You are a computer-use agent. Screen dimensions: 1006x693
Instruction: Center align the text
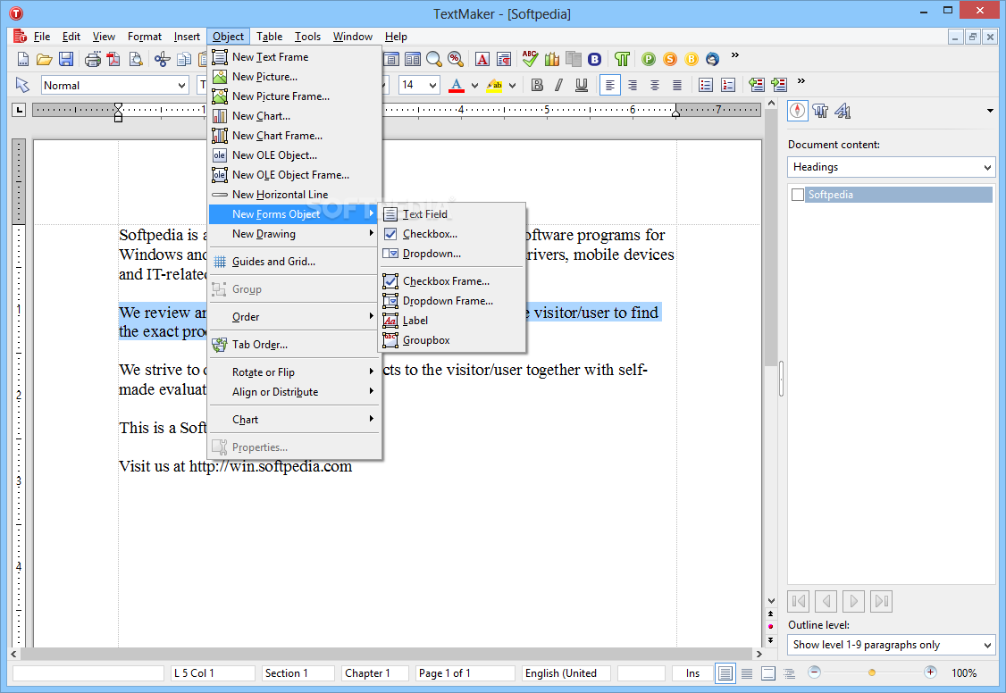(654, 85)
